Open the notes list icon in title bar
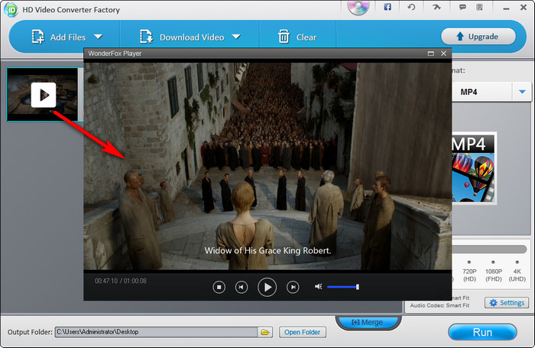The width and height of the screenshot is (535, 348). tap(479, 7)
